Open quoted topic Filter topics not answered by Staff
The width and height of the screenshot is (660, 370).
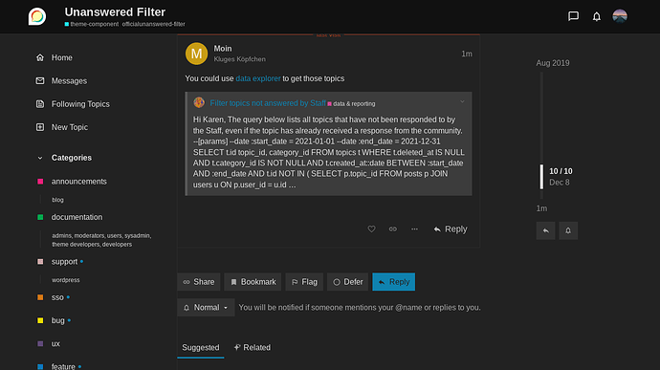[x=268, y=103]
